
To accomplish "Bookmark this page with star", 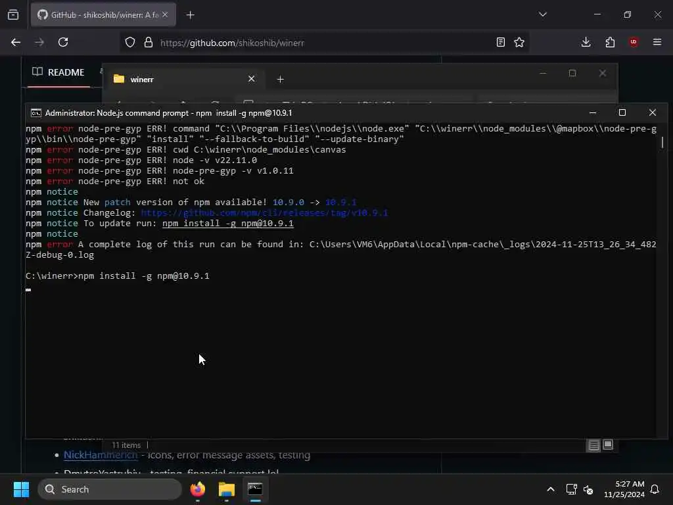I will click(x=519, y=42).
